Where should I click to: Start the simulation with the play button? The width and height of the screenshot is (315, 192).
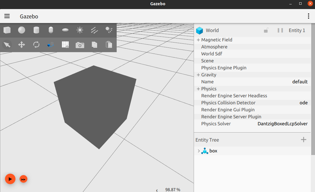click(x=10, y=179)
